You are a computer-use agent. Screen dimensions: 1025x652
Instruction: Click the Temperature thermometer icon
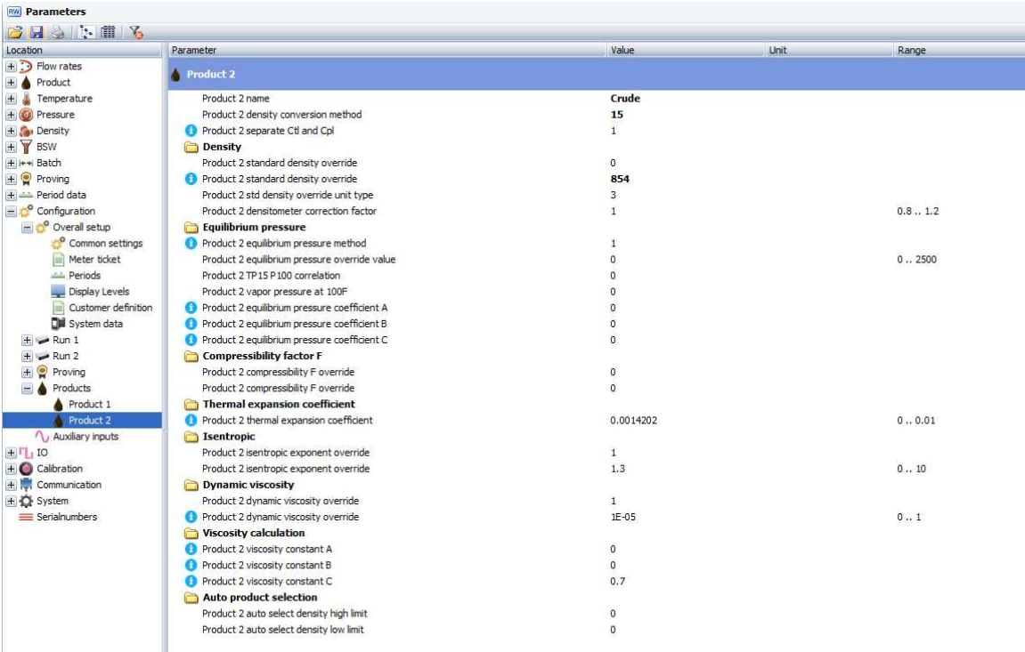(26, 99)
